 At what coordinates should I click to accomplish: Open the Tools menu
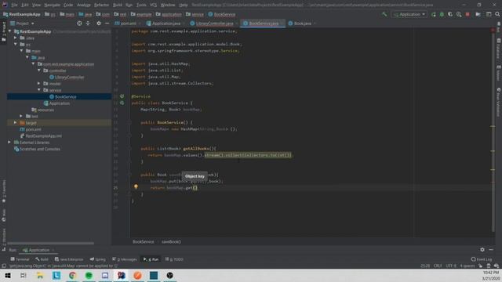point(141,5)
